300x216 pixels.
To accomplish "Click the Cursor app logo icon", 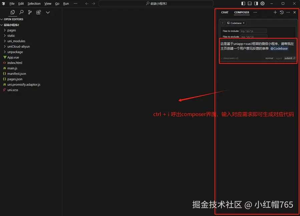I will click(x=3, y=3).
